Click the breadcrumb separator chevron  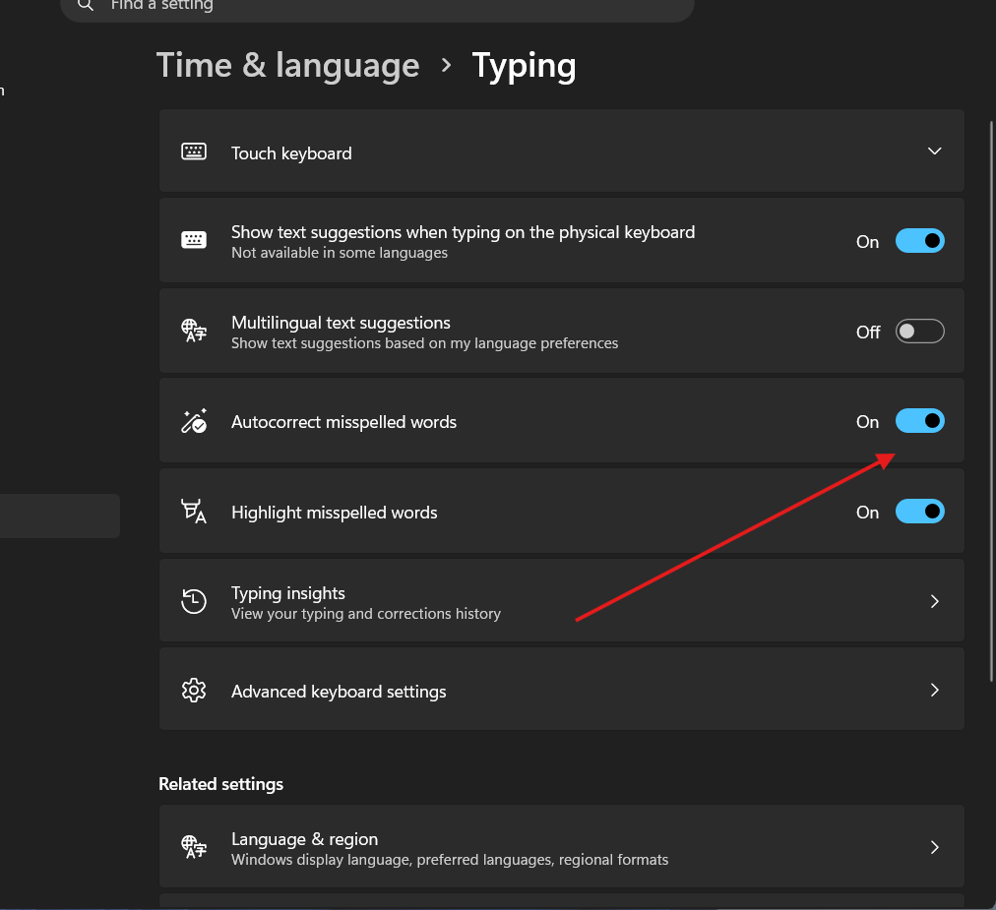pyautogui.click(x=446, y=65)
